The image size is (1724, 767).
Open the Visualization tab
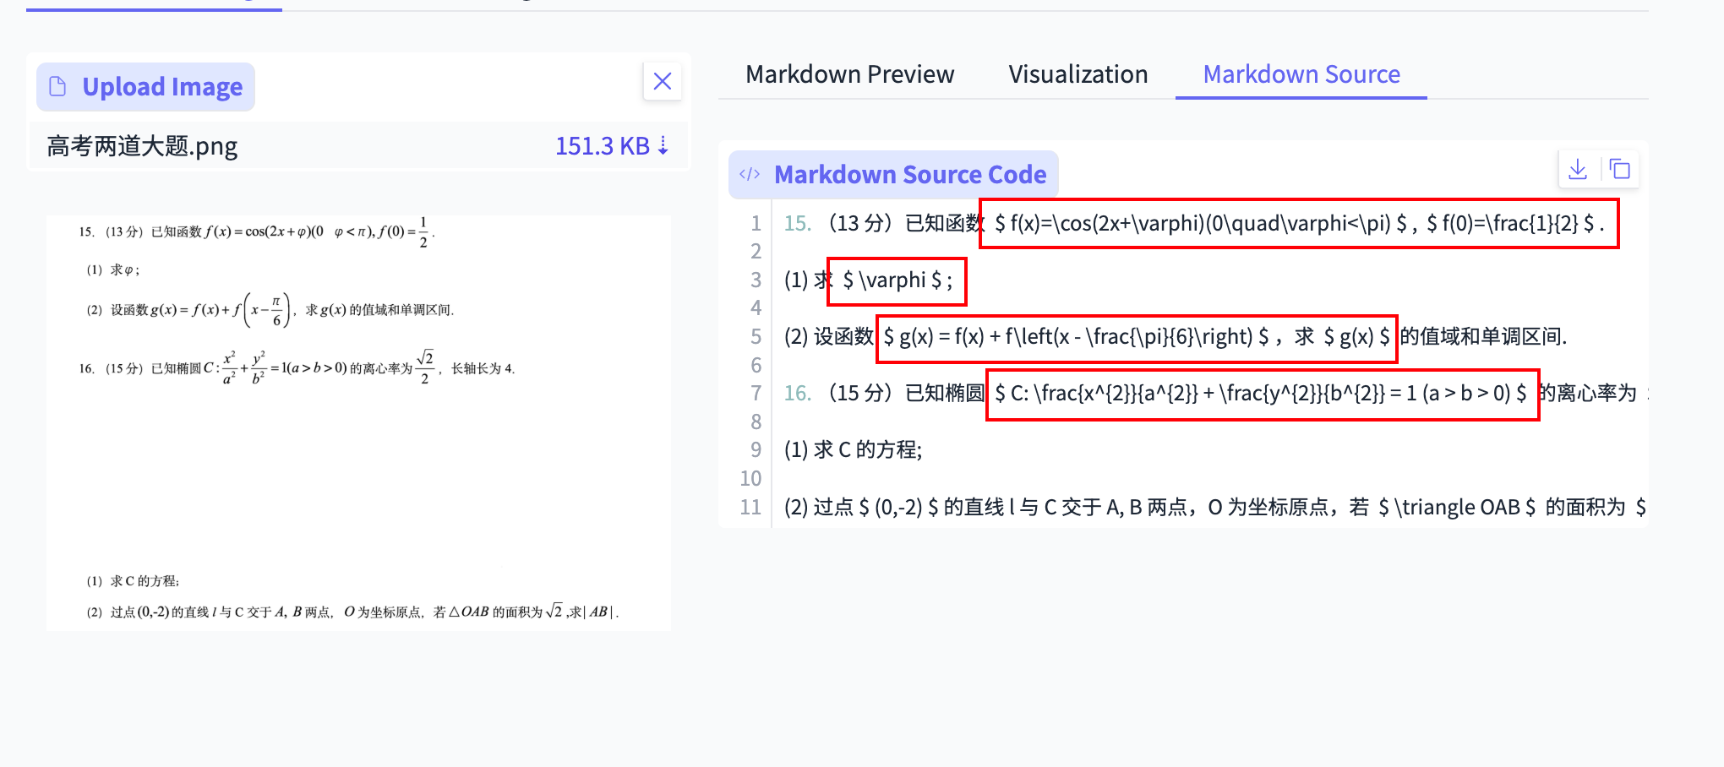(x=1077, y=74)
